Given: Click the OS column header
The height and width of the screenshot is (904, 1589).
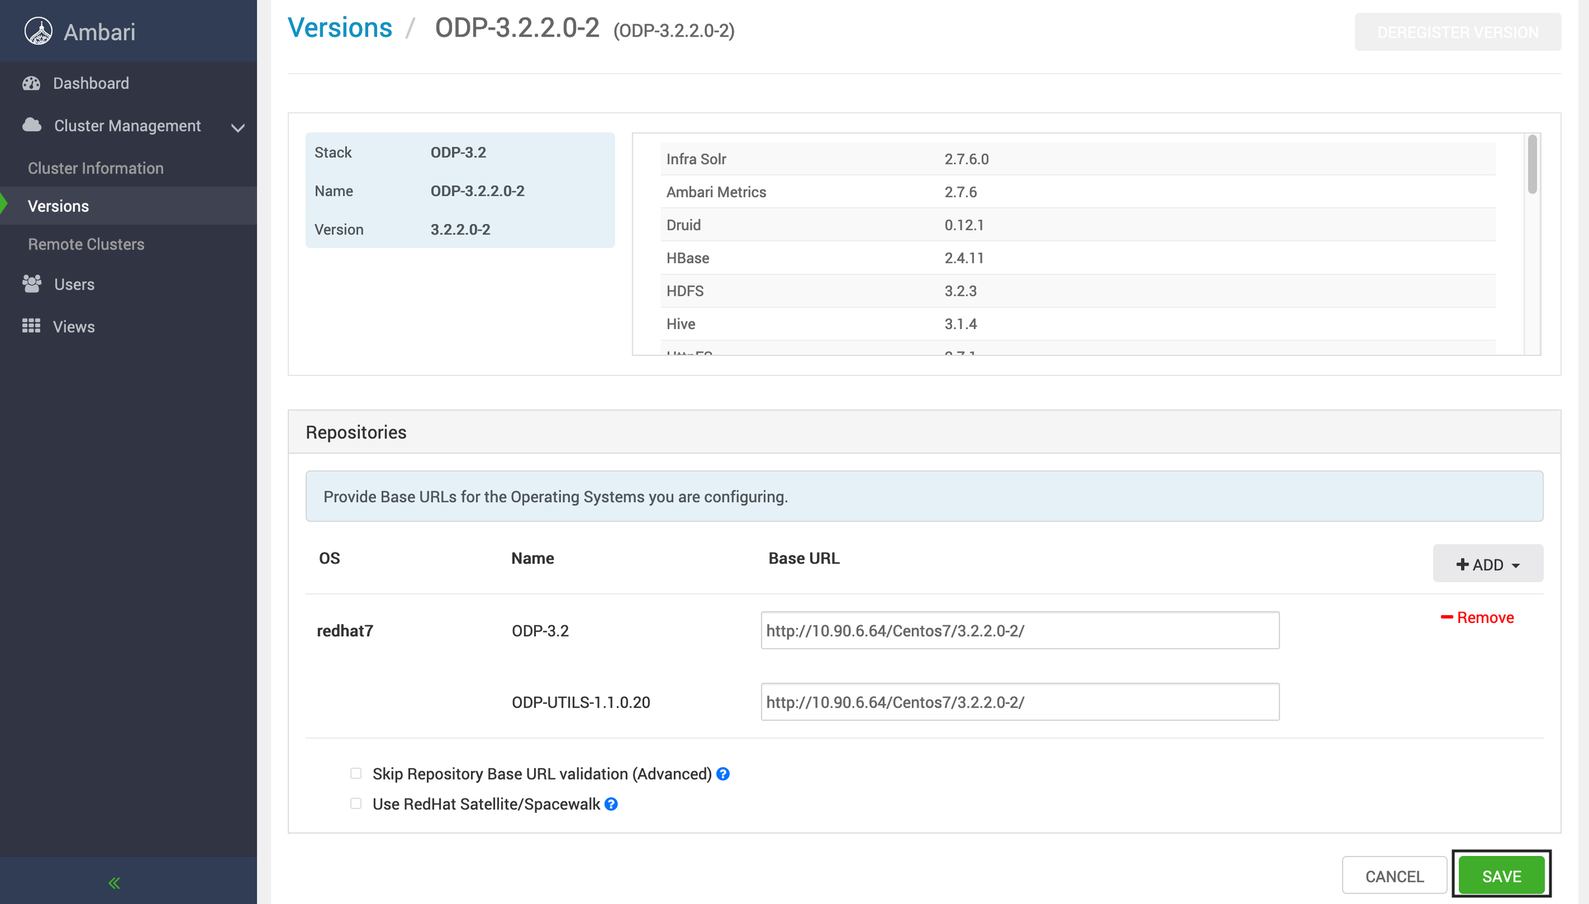Looking at the screenshot, I should tap(329, 558).
